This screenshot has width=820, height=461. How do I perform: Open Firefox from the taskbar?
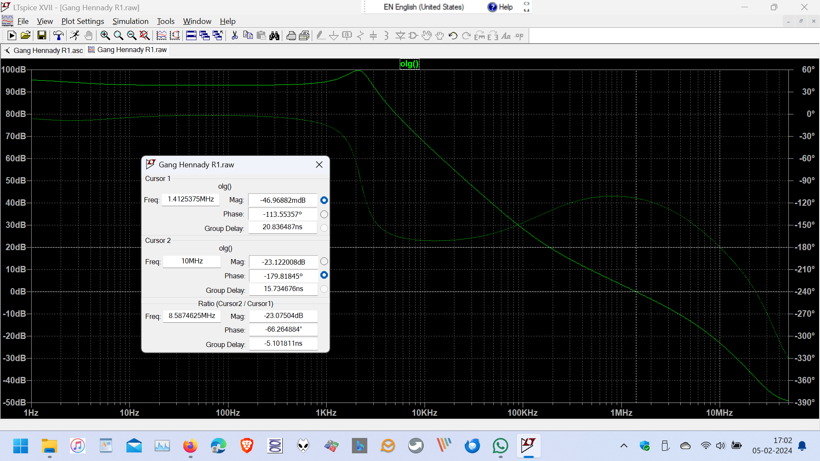(x=190, y=446)
